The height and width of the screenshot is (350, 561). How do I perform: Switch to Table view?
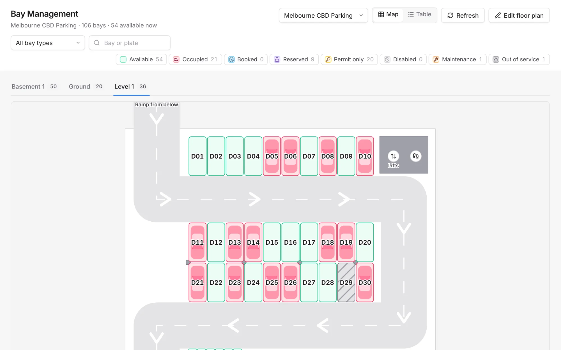tap(420, 15)
